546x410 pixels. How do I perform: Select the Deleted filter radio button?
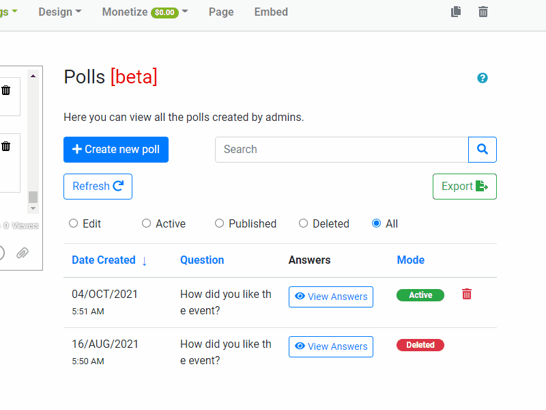[303, 223]
